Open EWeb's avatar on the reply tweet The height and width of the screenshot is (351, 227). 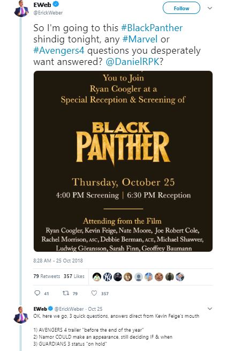pos(21,315)
